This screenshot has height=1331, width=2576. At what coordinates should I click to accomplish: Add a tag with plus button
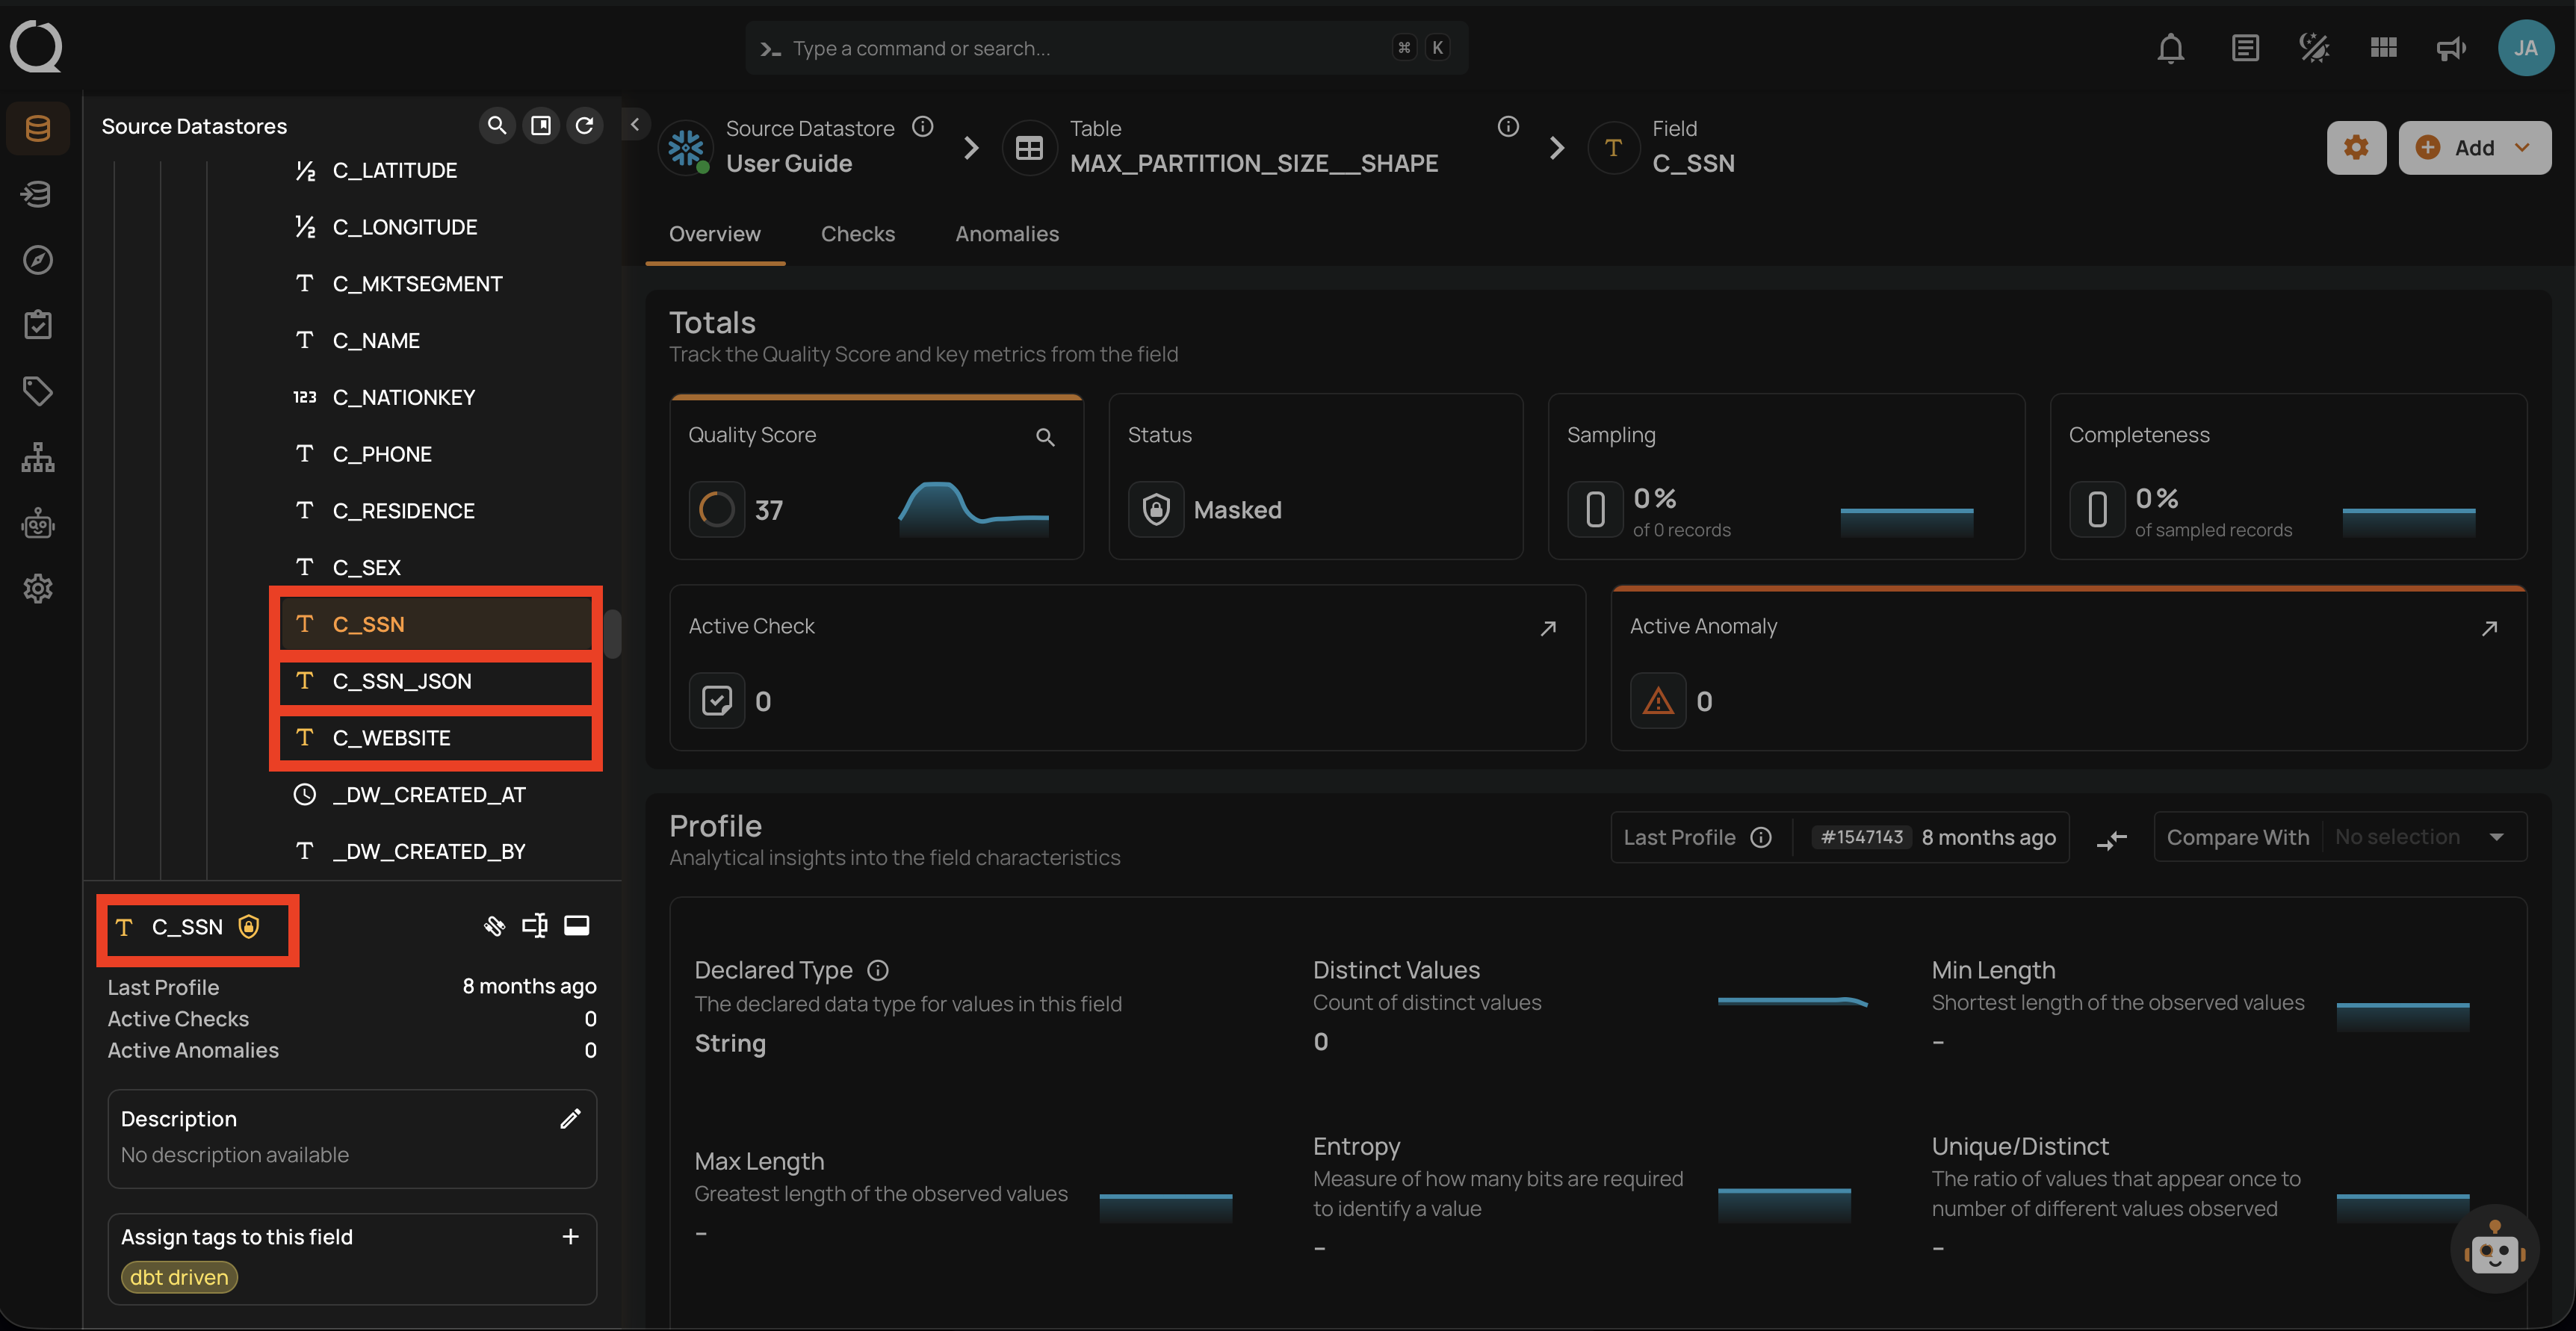coord(570,1237)
